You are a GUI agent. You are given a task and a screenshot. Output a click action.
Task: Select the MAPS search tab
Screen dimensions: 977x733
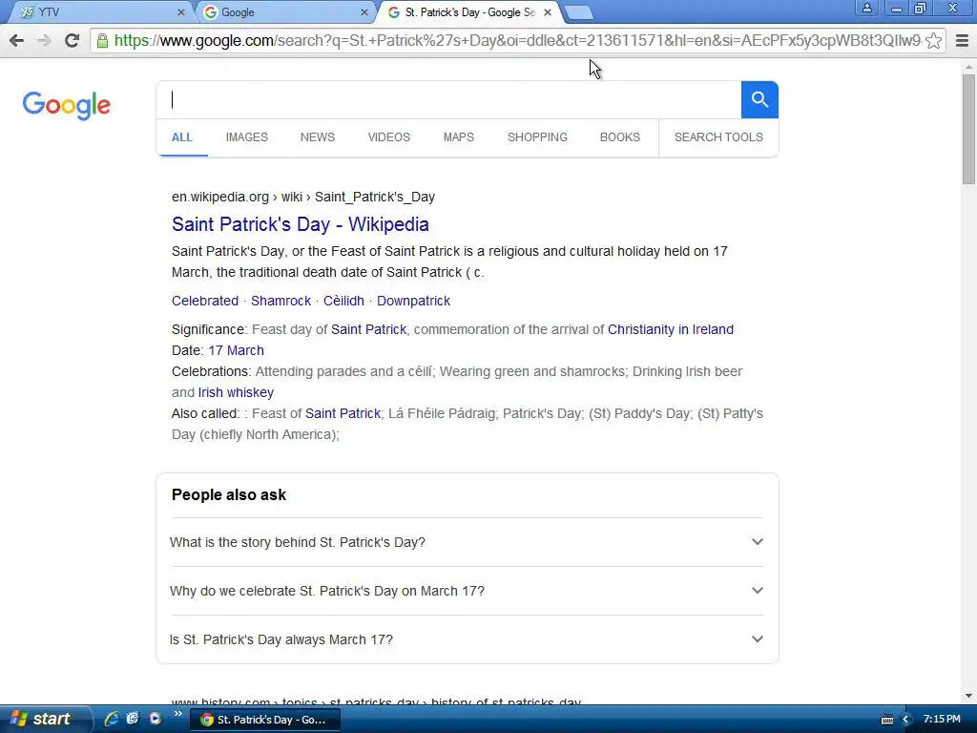pos(459,137)
